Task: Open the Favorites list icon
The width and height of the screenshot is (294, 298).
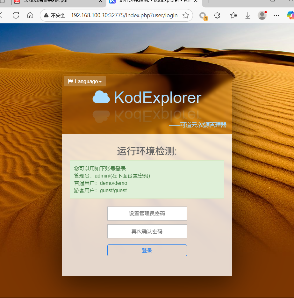Action: pyautogui.click(x=233, y=15)
